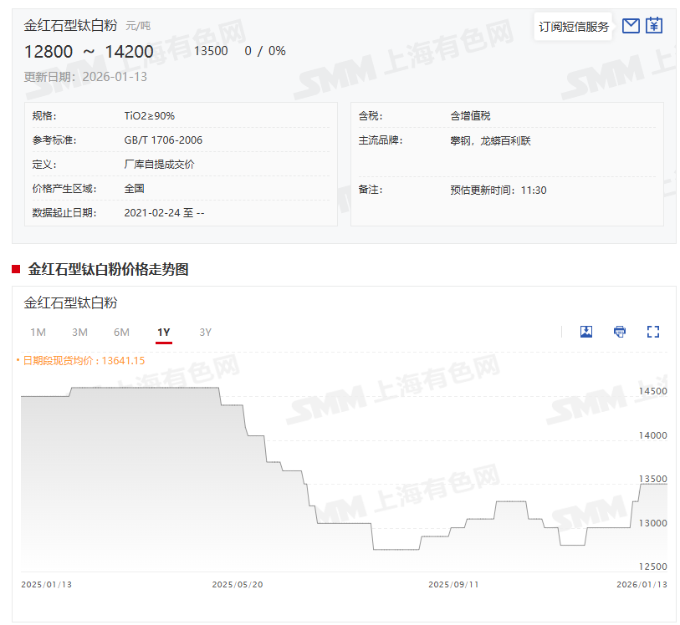The width and height of the screenshot is (680, 625).
Task: Click the GB/T 1706-2006 reference standard value
Action: [163, 140]
